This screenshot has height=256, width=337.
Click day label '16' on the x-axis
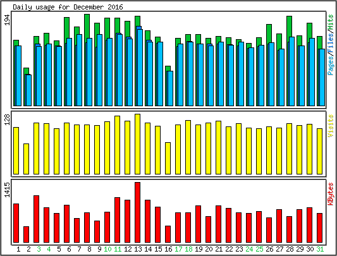[168, 249]
